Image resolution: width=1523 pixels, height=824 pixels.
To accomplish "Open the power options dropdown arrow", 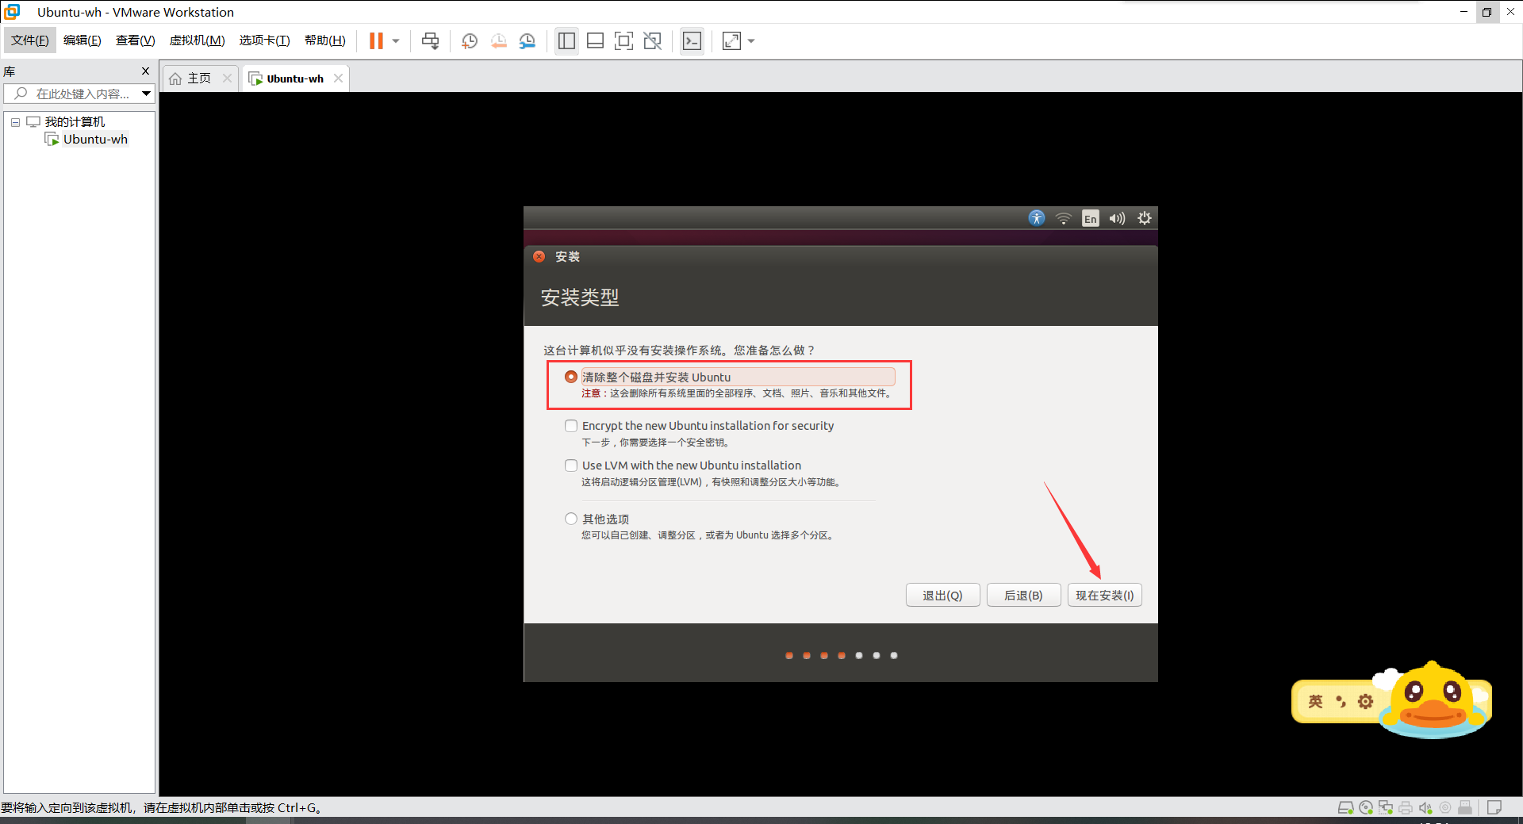I will click(x=396, y=41).
